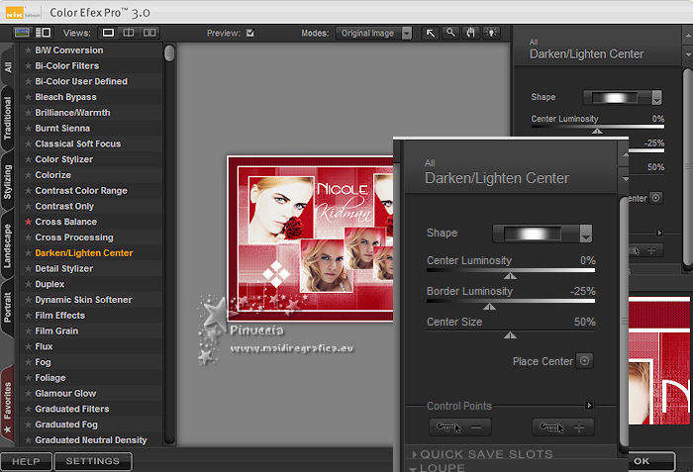
Task: Select the Graduated Fog filter
Action: click(66, 425)
